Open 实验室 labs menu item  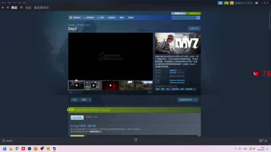(x=131, y=18)
